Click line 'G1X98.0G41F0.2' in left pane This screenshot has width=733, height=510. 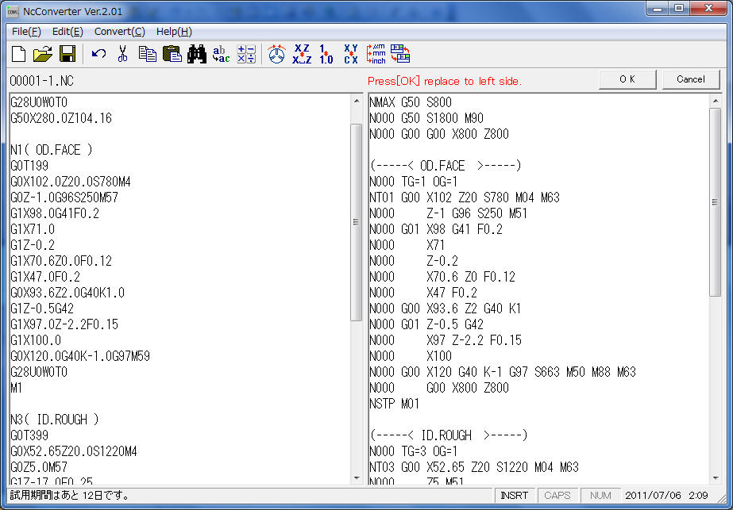[55, 213]
